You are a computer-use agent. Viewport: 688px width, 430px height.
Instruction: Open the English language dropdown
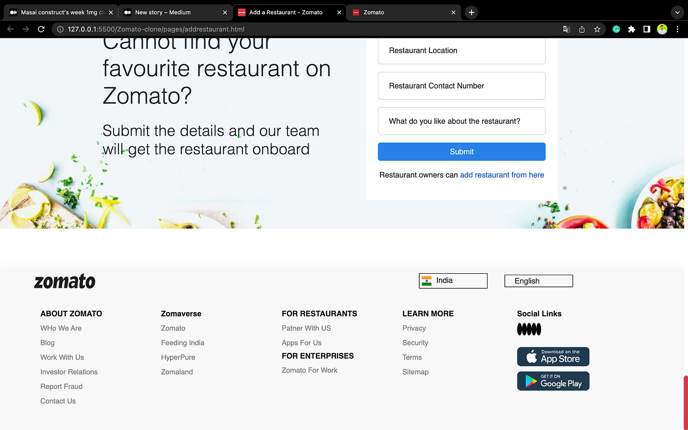[x=539, y=281]
